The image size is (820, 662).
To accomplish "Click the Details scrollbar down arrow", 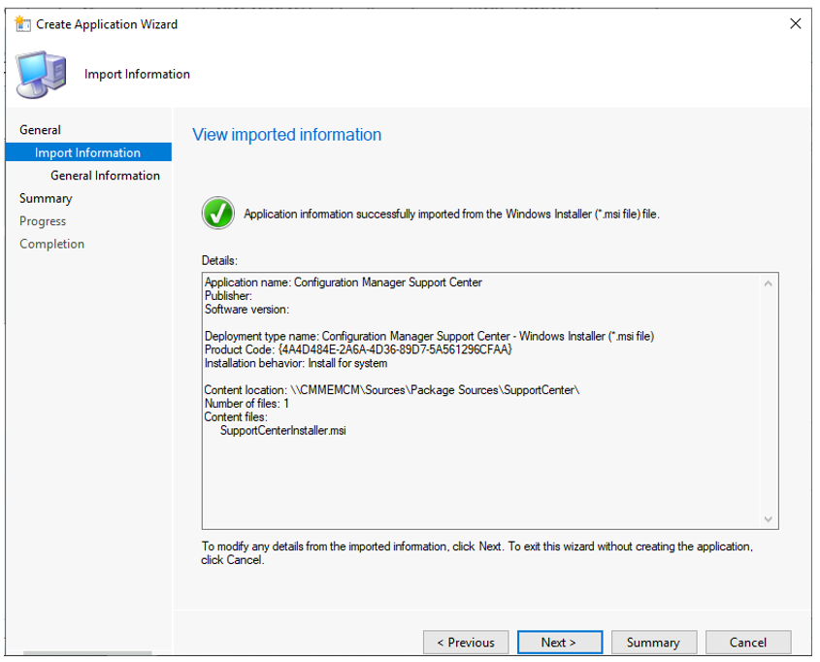I will click(x=768, y=519).
